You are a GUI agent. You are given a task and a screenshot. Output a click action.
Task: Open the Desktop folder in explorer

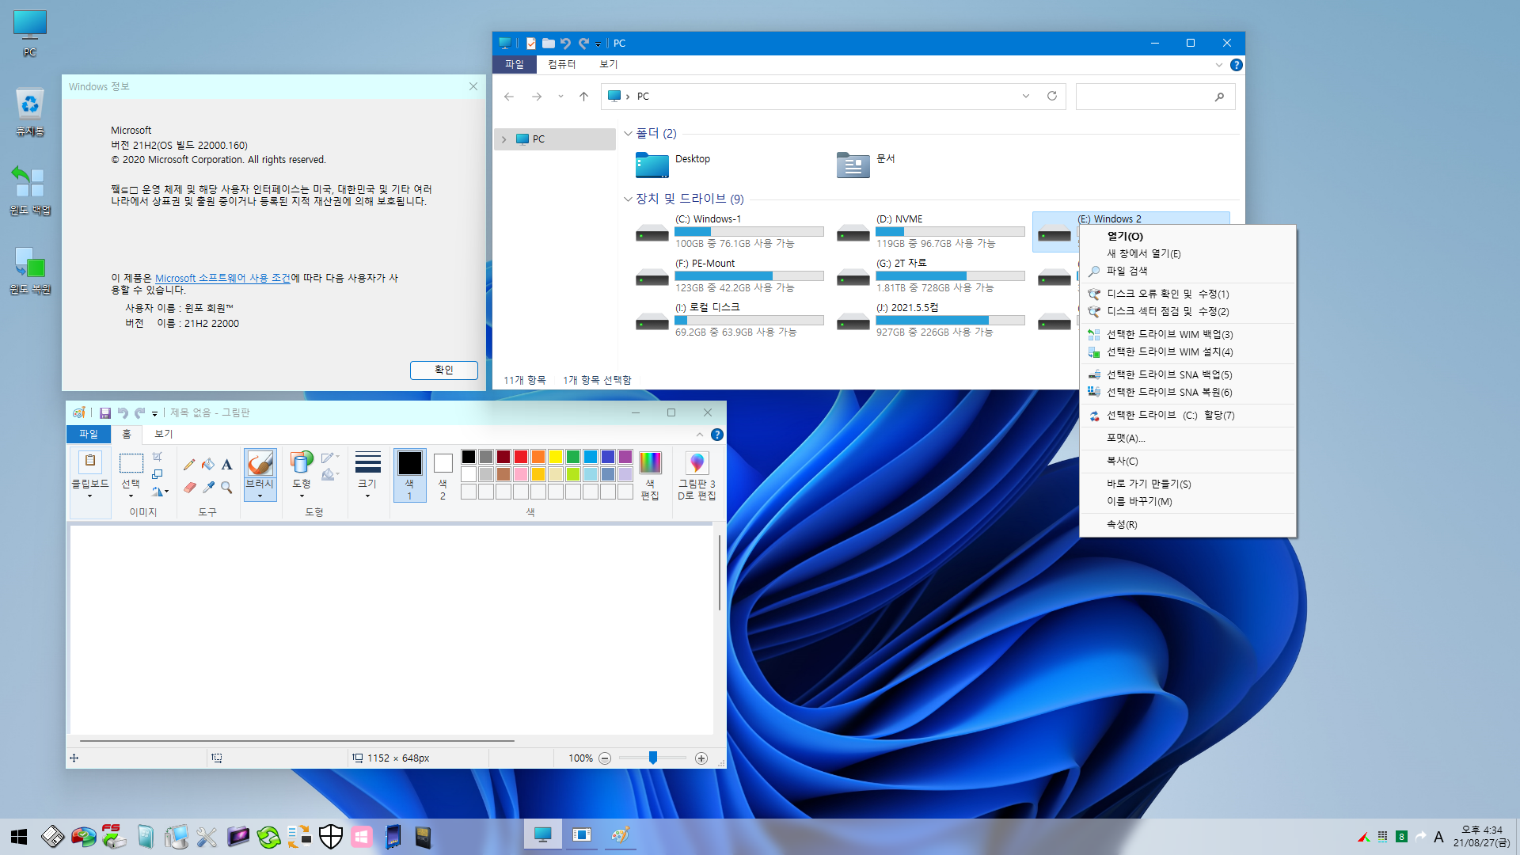click(x=673, y=165)
